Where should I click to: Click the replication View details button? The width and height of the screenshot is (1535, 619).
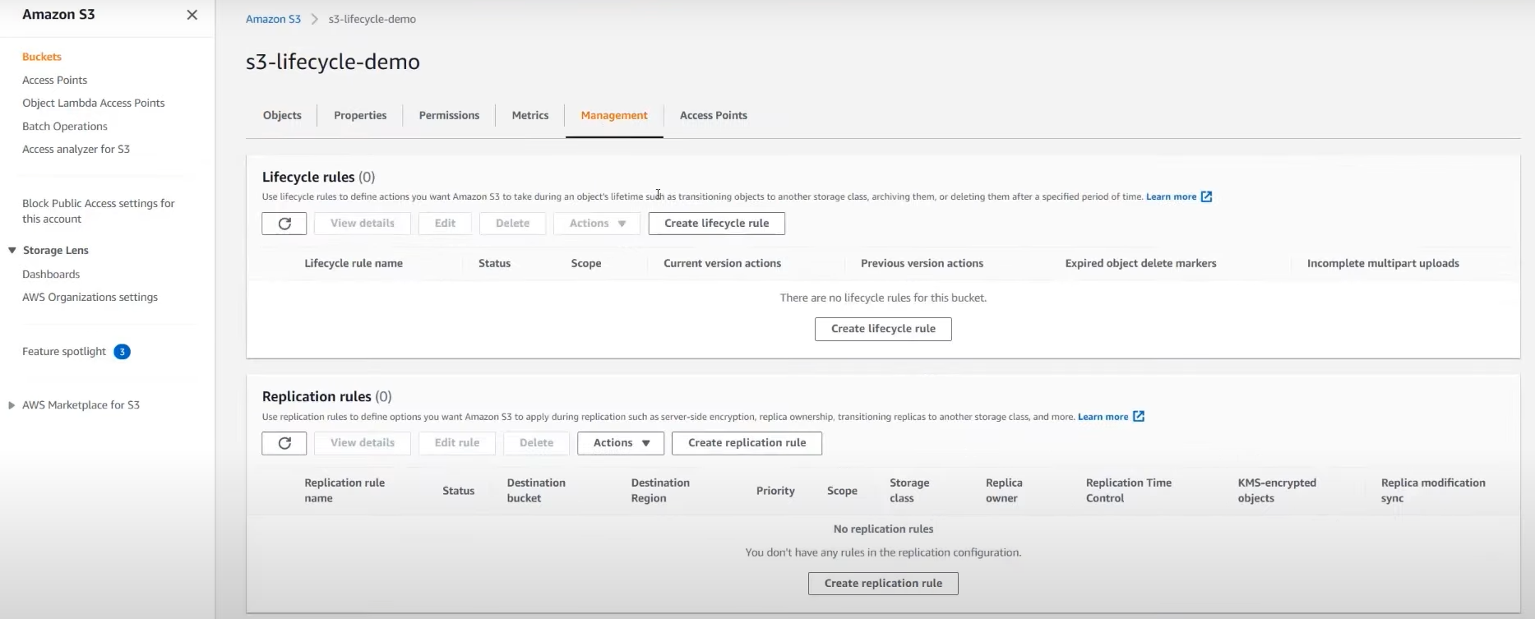click(363, 443)
